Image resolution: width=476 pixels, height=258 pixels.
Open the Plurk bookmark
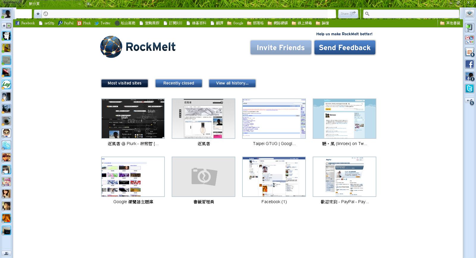(x=84, y=23)
